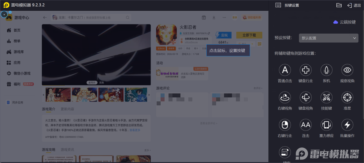The image size is (364, 163).
Task: Open 应用 in the sidebar
Action: 14,62
